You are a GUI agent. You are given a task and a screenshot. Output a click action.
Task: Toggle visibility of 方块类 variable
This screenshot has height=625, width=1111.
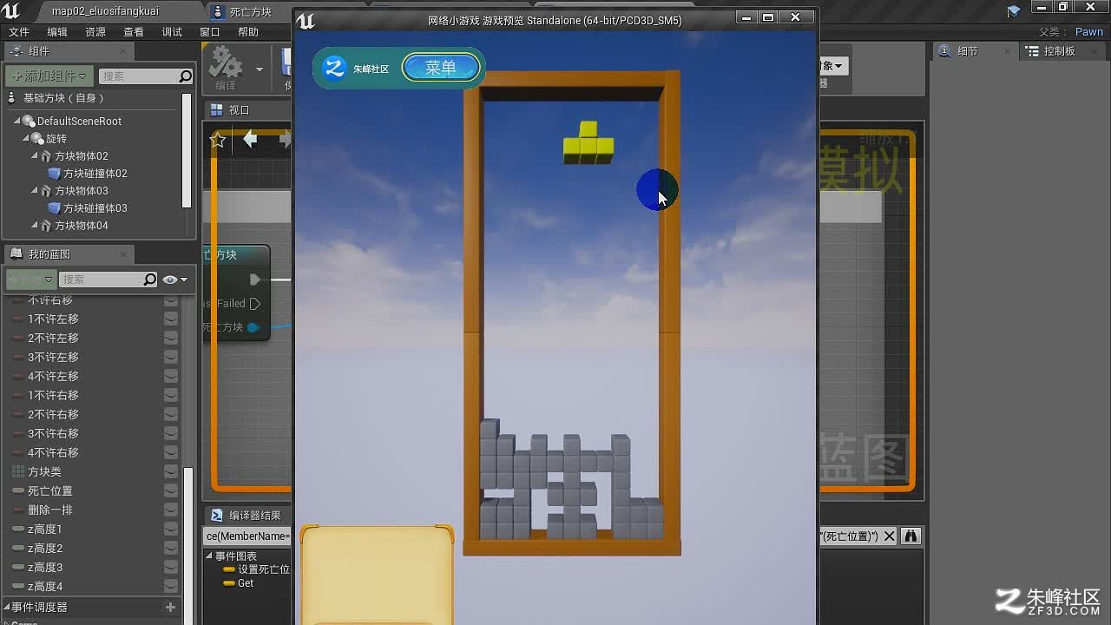click(171, 472)
